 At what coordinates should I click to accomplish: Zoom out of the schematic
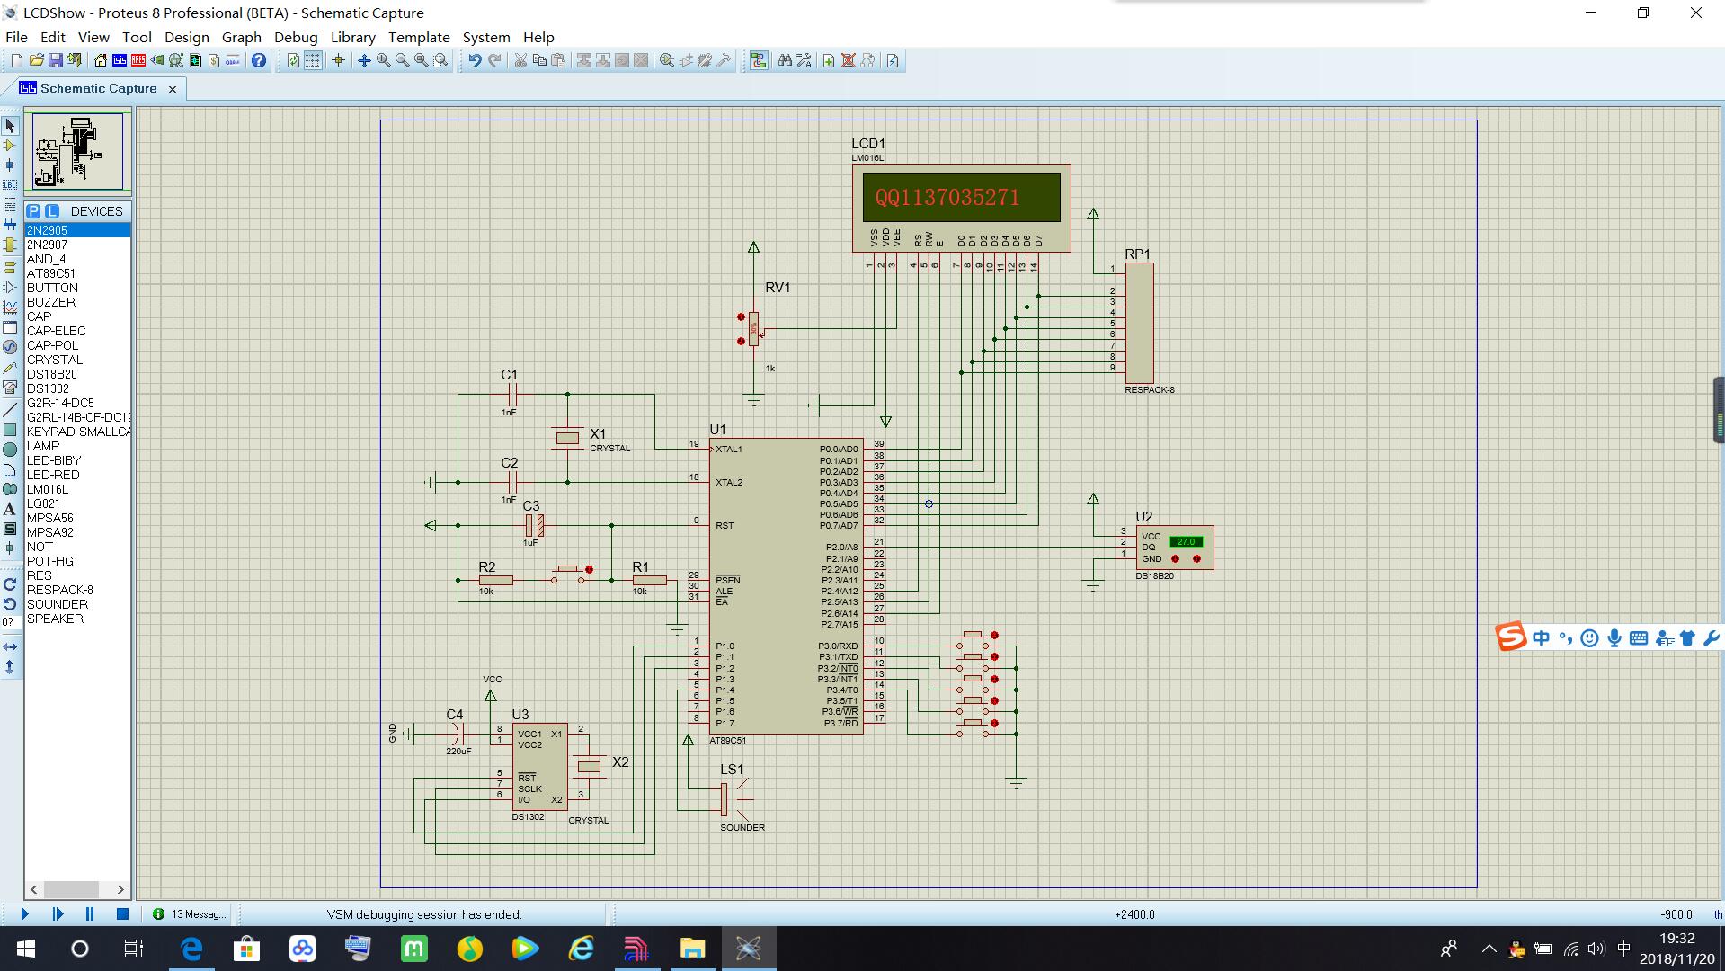(x=403, y=61)
